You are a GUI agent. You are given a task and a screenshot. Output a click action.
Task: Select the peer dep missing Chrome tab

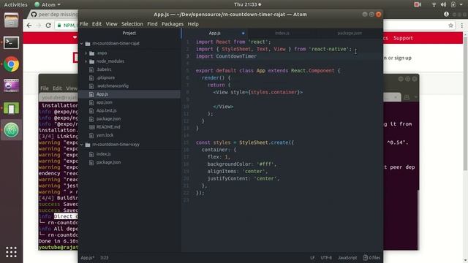[54, 15]
